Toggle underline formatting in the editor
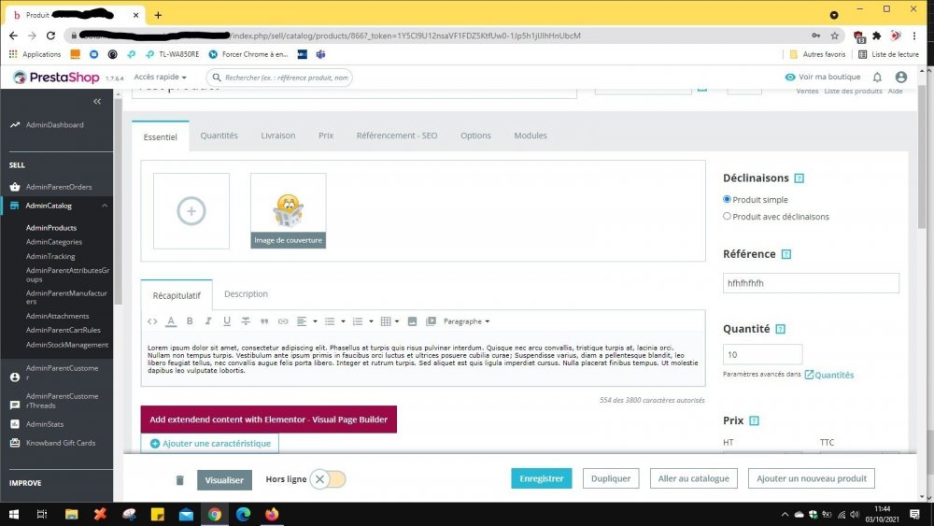This screenshot has height=526, width=934. click(227, 321)
